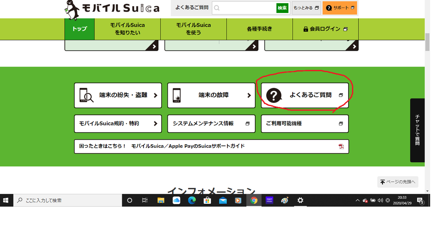Click arrow on first cut-off top card
432x243 pixels.
click(x=154, y=46)
